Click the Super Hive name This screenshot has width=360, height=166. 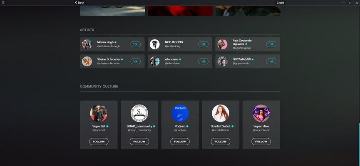(261, 126)
